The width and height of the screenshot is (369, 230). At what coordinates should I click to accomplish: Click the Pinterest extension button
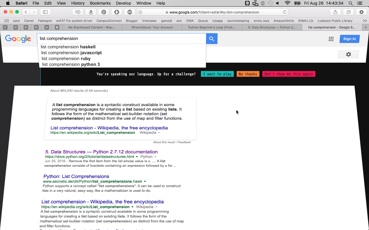coord(103,12)
